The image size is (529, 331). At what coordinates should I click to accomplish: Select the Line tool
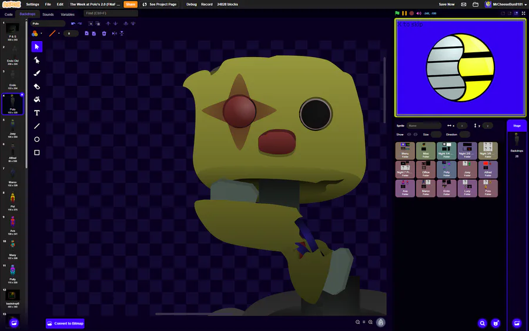click(x=37, y=126)
